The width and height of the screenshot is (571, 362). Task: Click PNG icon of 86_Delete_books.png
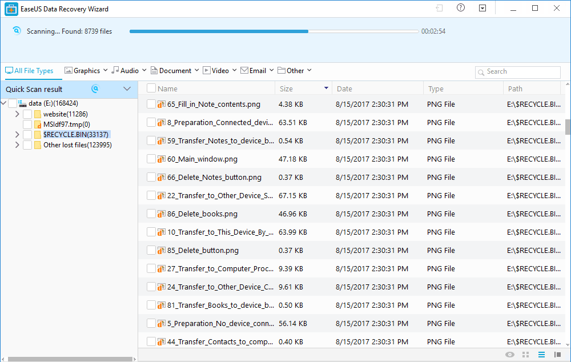pyautogui.click(x=162, y=214)
